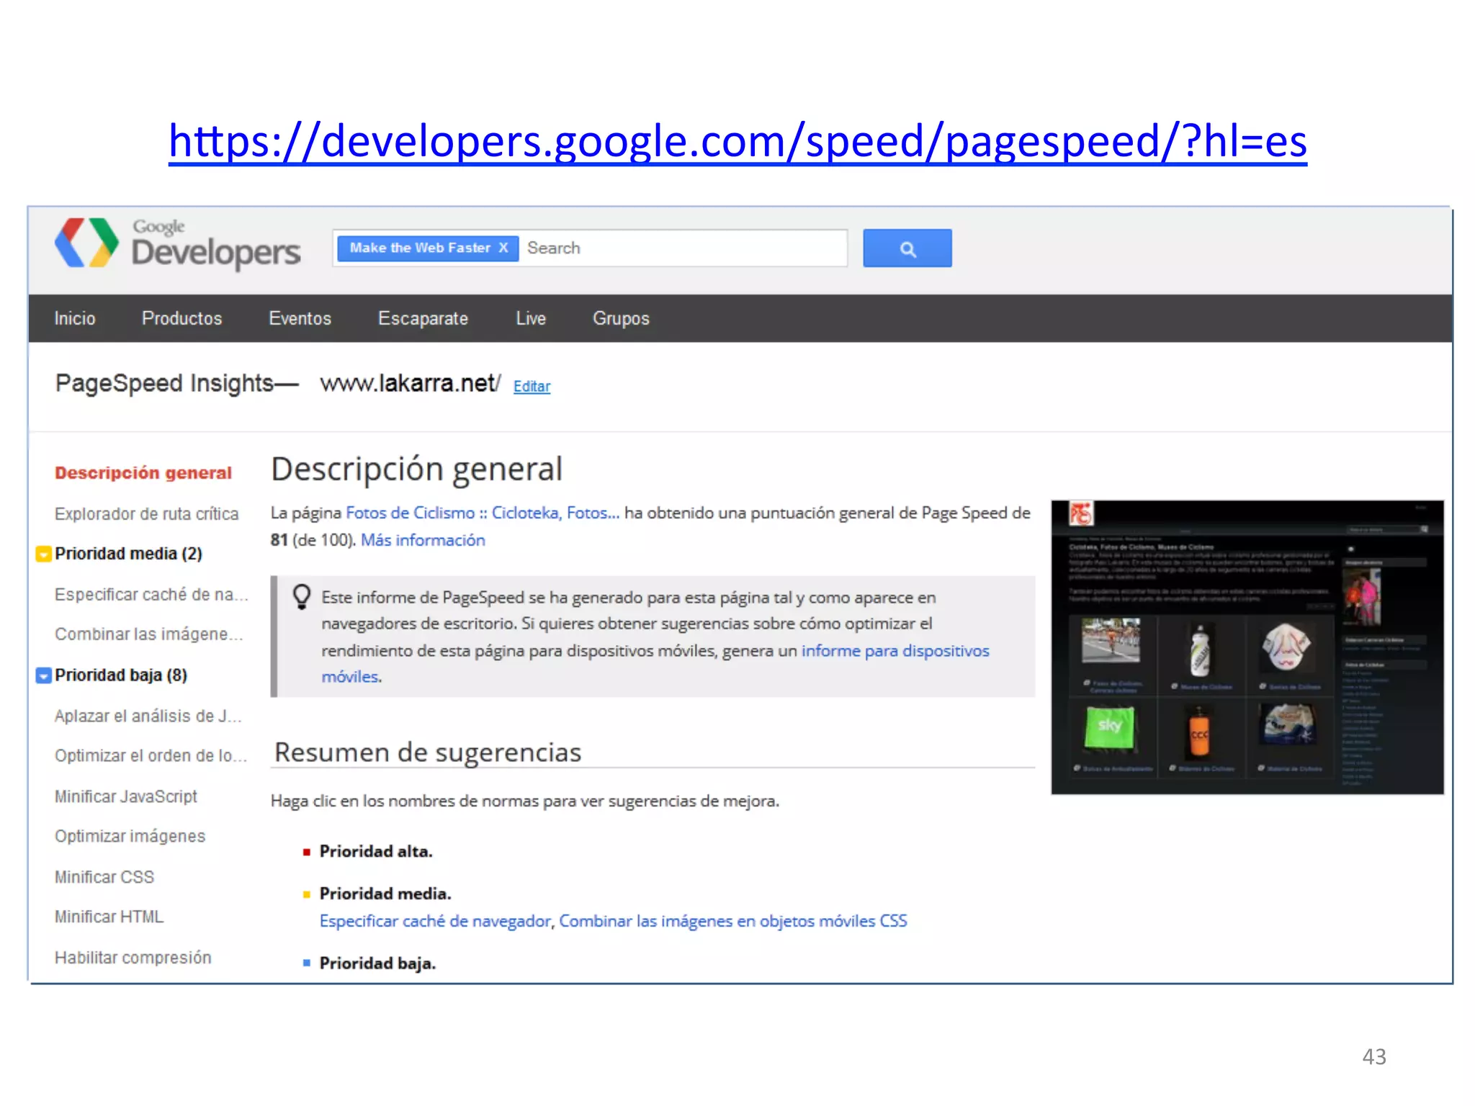Click the Google Developers logo
The width and height of the screenshot is (1475, 1106).
177,243
